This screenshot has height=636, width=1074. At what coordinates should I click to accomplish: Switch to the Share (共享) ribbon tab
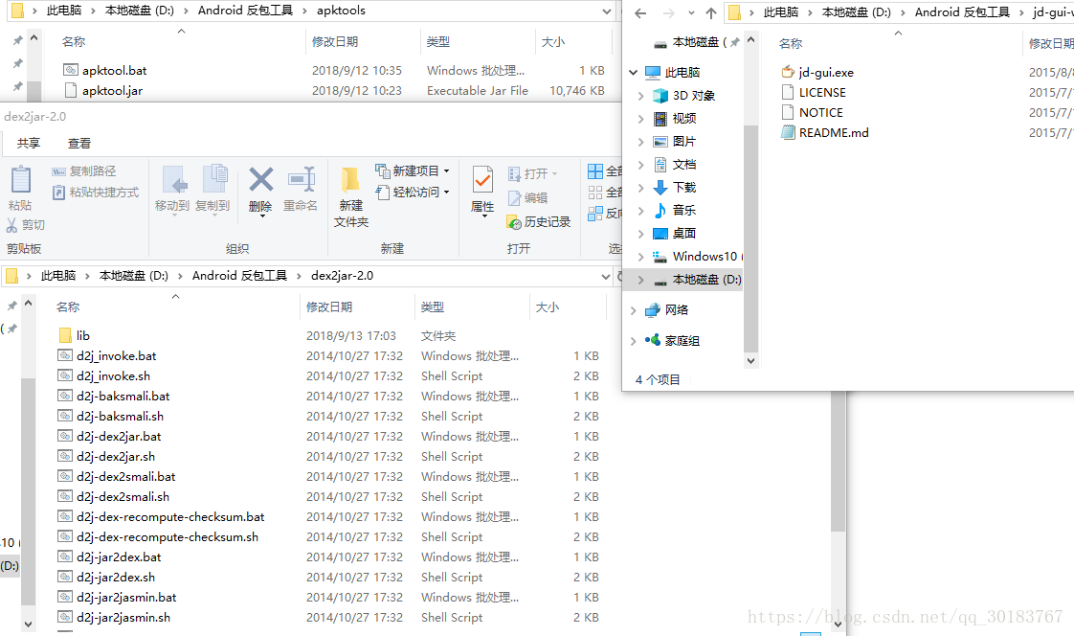(x=29, y=144)
